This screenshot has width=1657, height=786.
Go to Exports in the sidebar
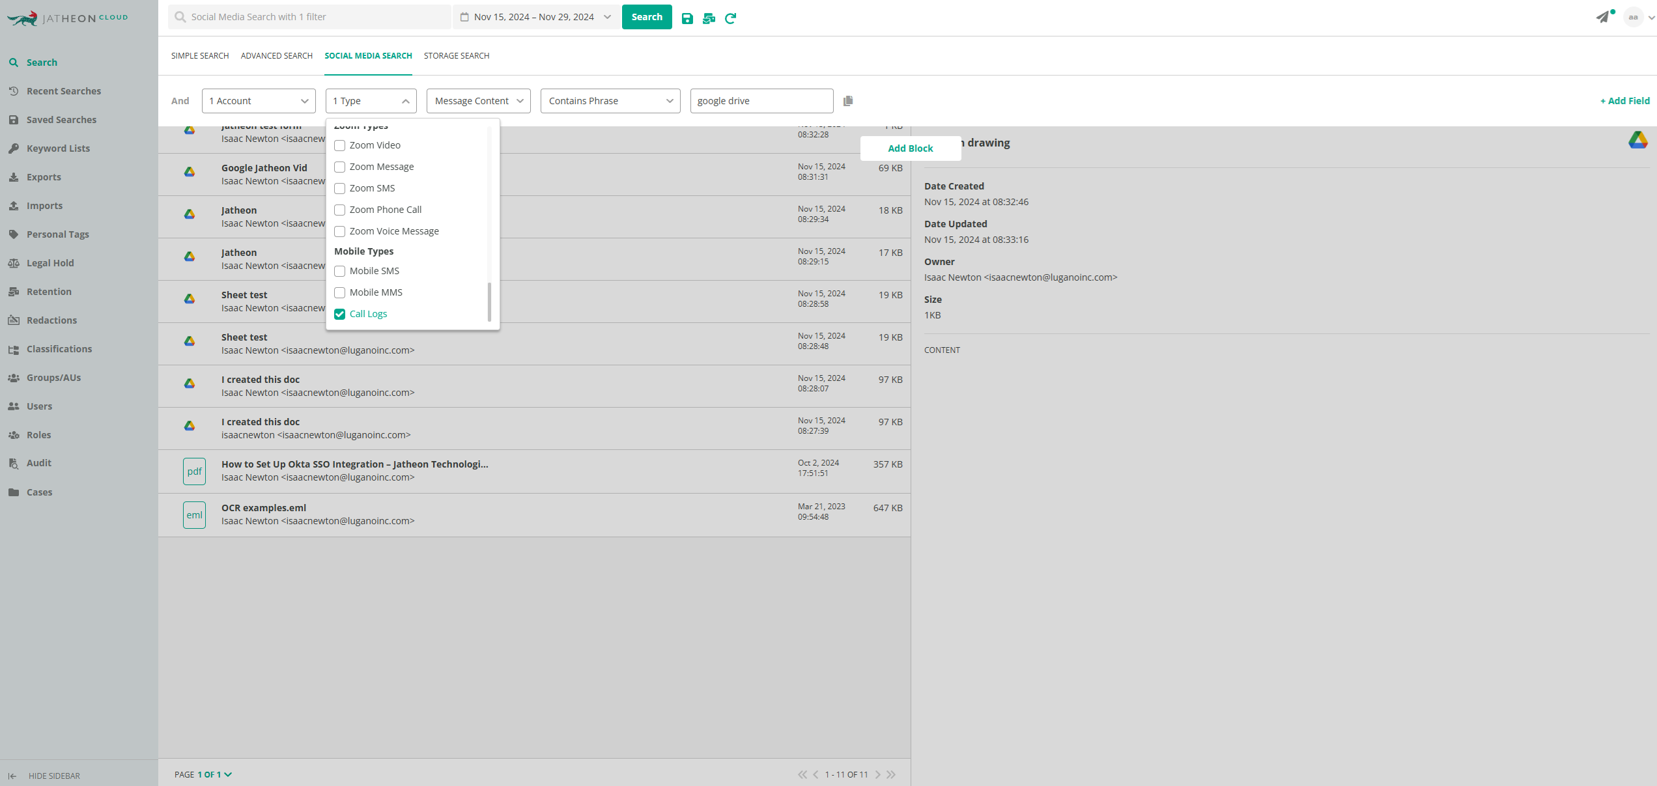[44, 177]
